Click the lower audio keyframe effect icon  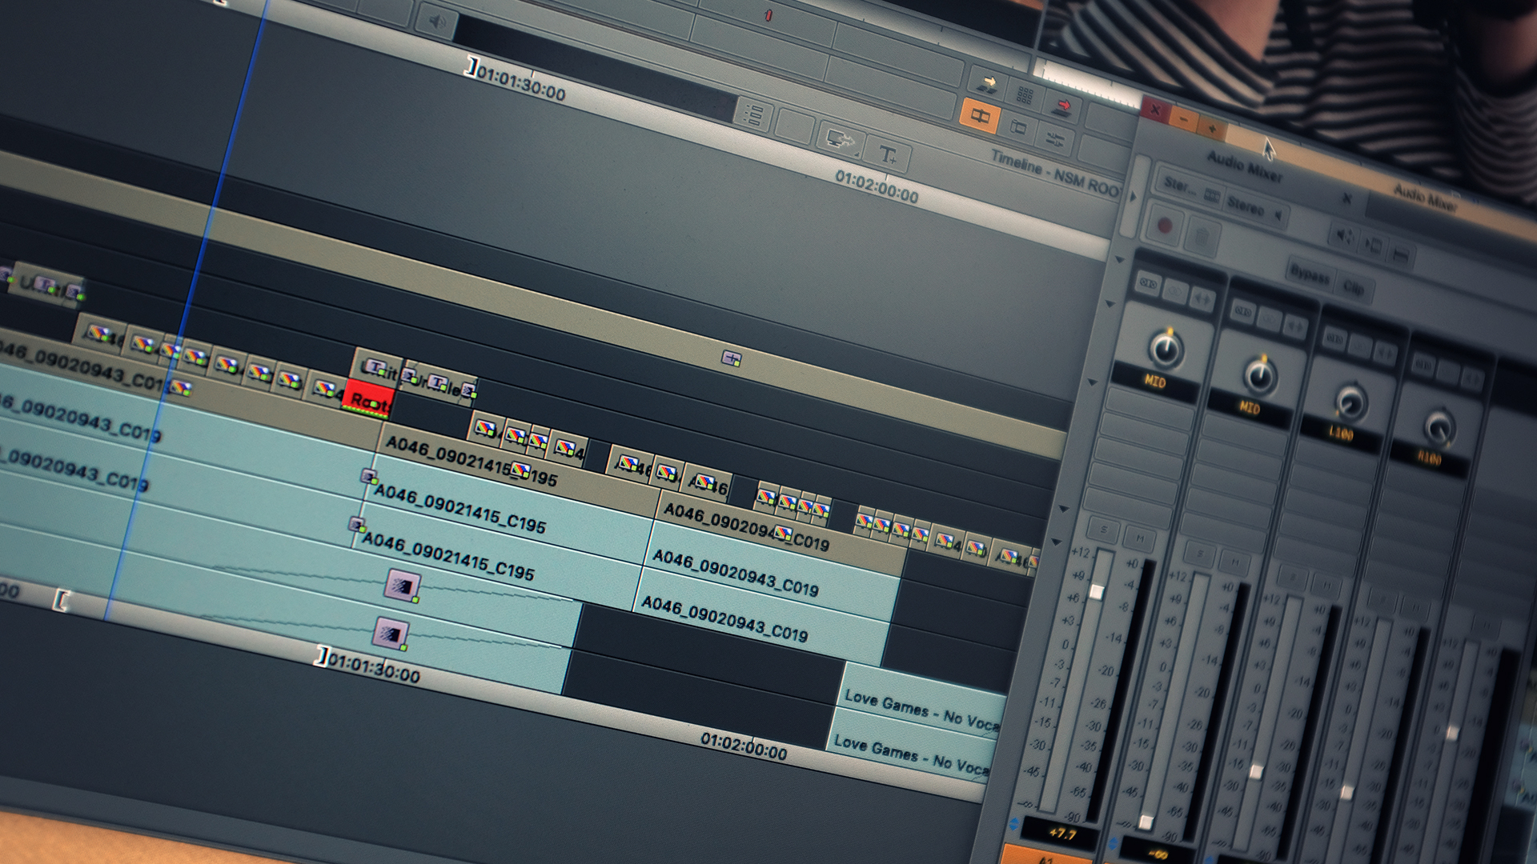tap(391, 634)
